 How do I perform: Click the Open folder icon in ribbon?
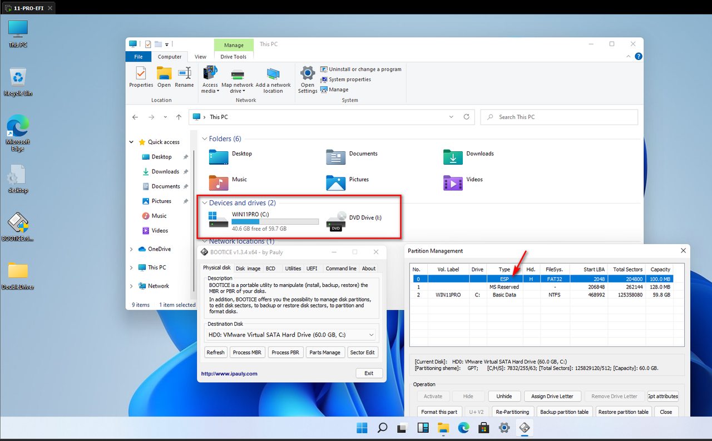coord(164,77)
